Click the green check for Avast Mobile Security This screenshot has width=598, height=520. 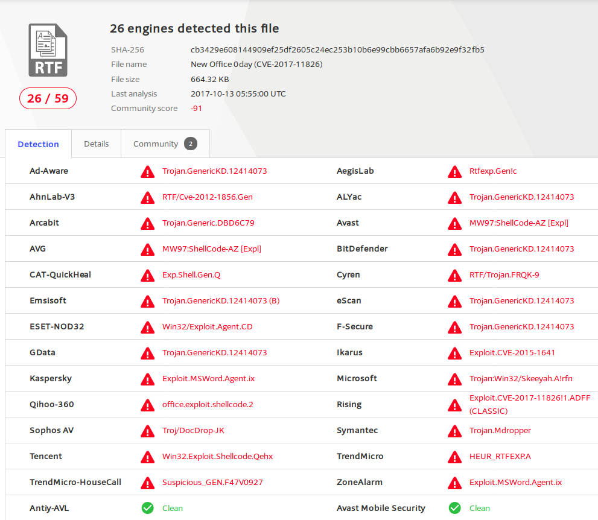tap(454, 508)
